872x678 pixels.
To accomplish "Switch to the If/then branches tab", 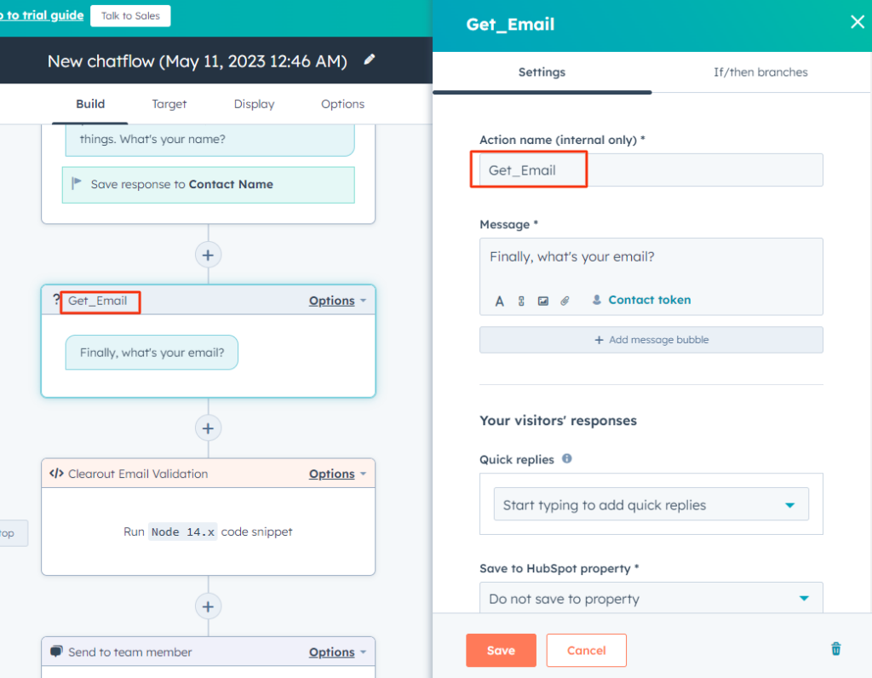I will pos(760,72).
